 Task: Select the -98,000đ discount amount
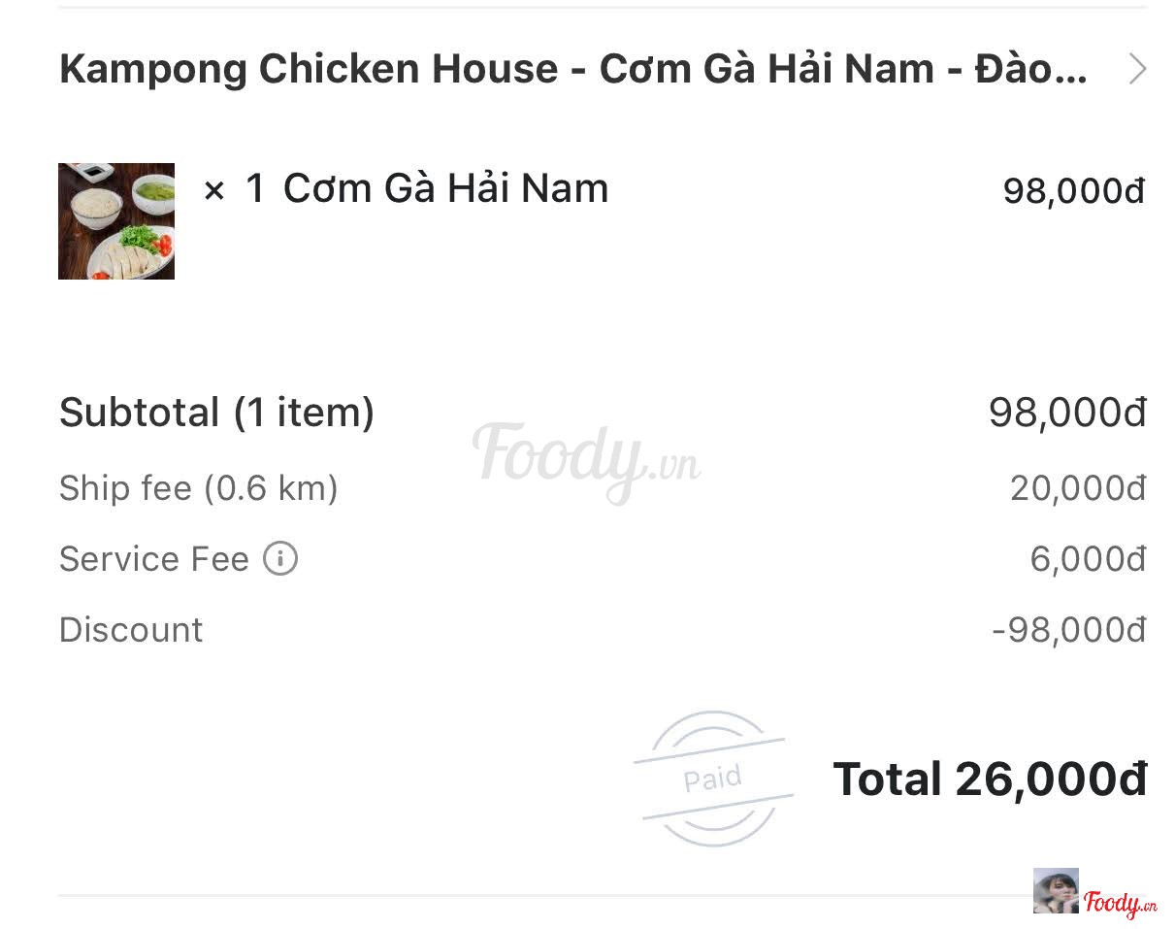(1068, 630)
